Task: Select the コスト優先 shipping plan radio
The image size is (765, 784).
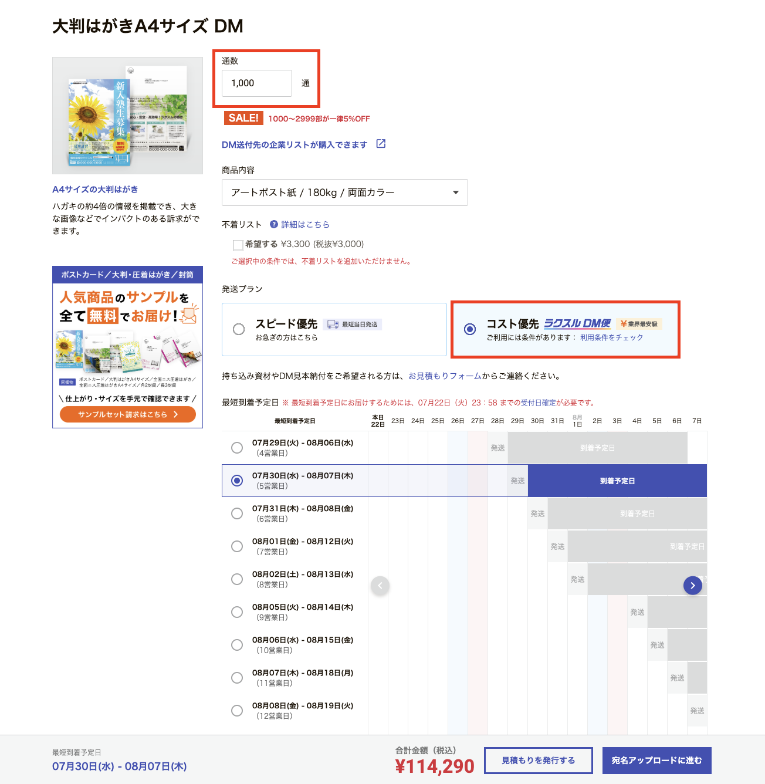Action: [x=470, y=329]
